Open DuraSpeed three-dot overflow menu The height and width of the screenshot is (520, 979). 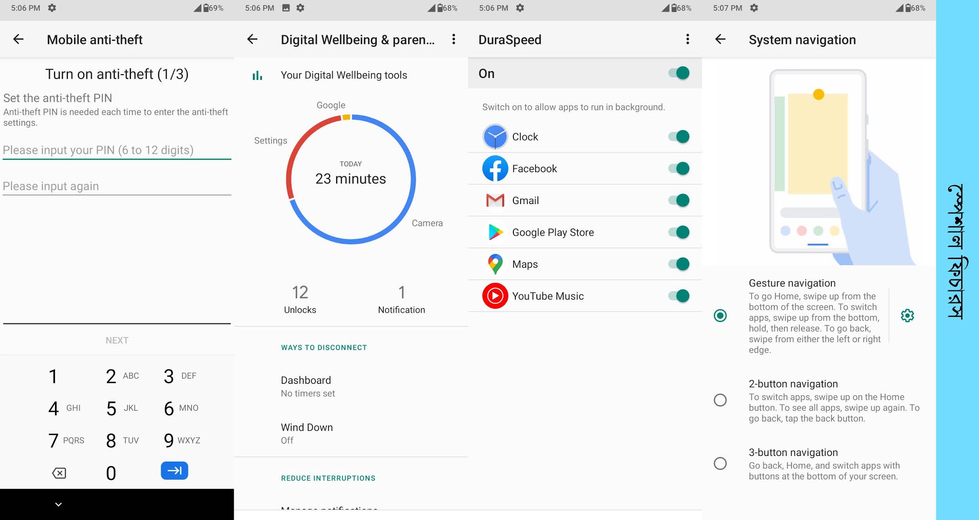[x=687, y=39]
